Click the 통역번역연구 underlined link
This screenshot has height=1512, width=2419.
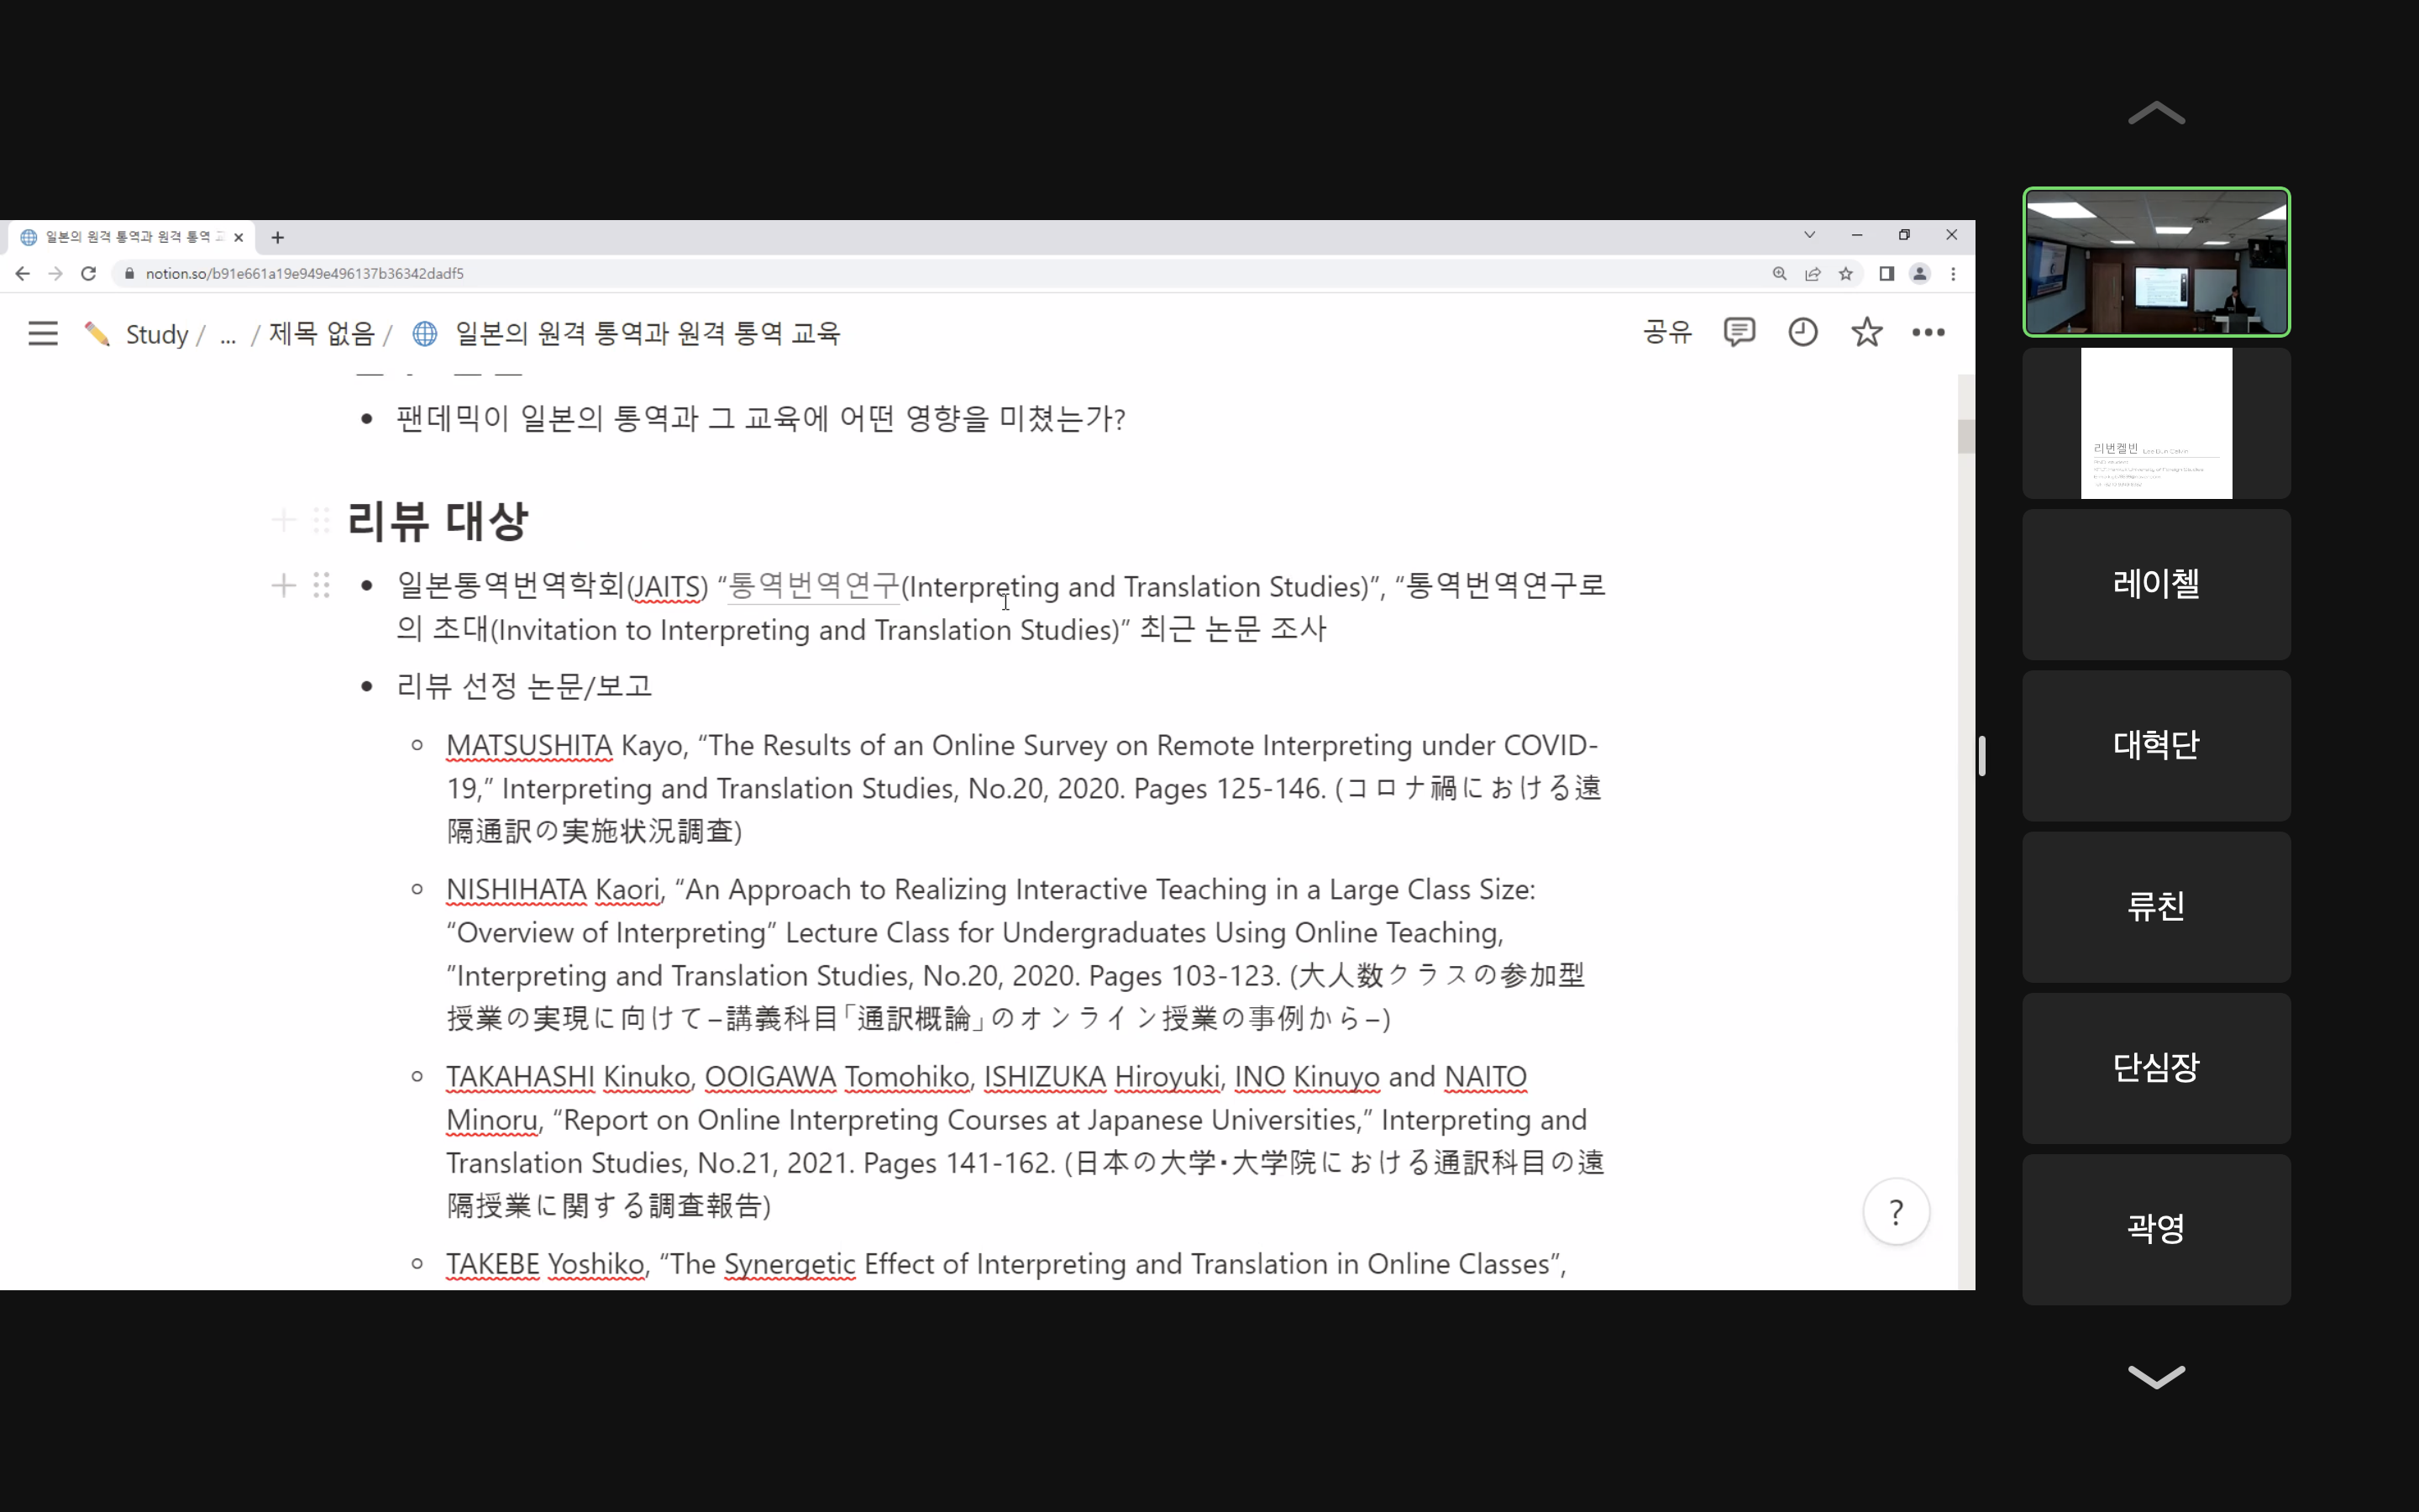814,586
